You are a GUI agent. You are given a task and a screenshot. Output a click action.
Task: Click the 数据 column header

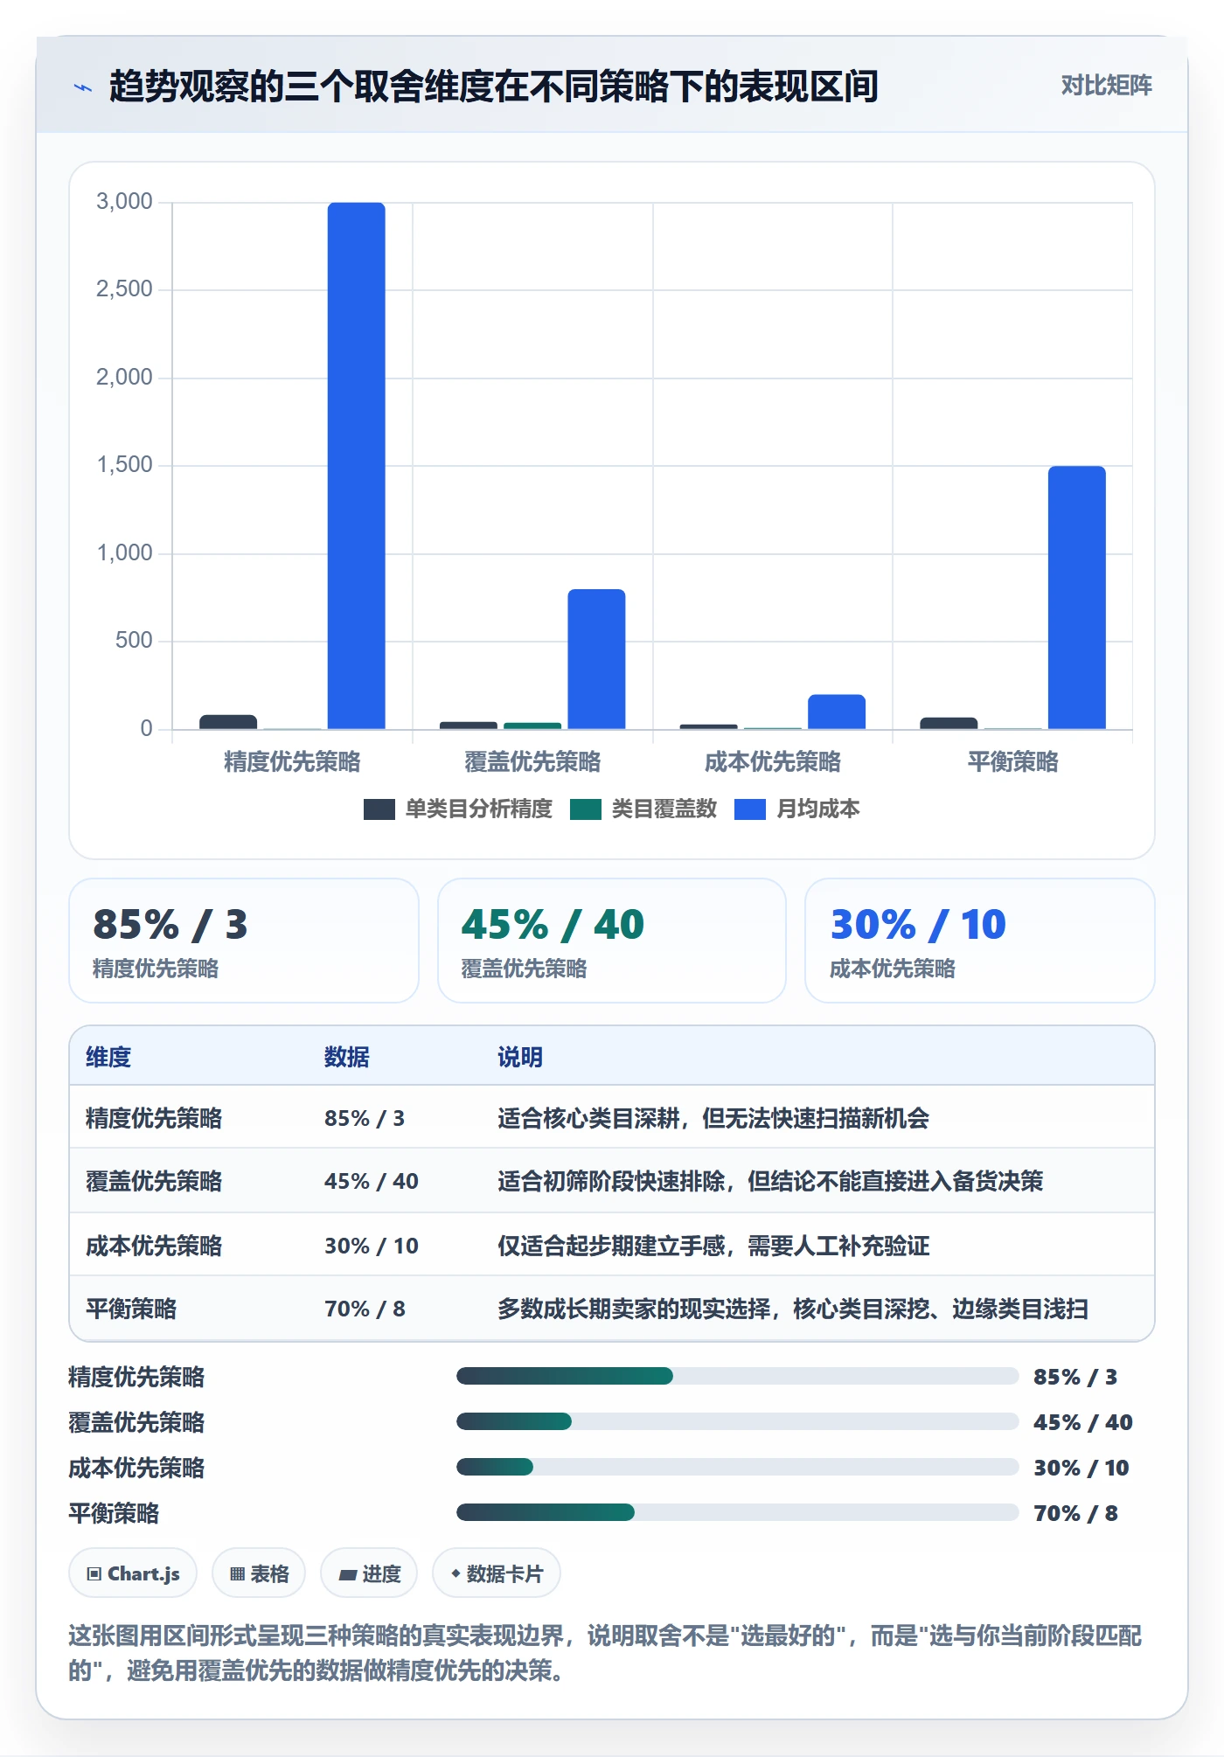pos(347,1057)
